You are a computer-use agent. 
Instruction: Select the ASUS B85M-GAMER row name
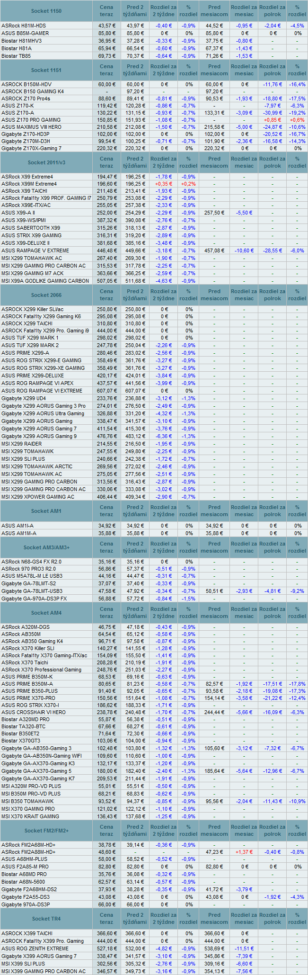(x=25, y=33)
